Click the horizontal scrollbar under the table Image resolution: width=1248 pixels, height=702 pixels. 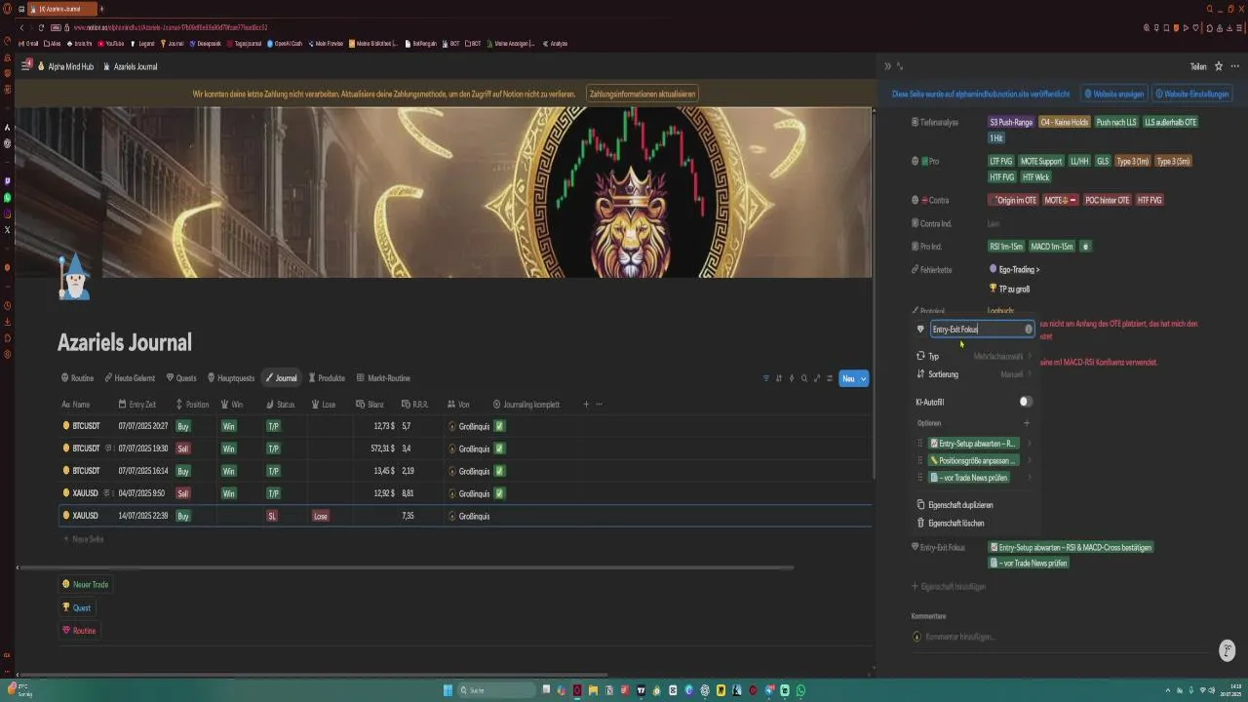click(407, 567)
